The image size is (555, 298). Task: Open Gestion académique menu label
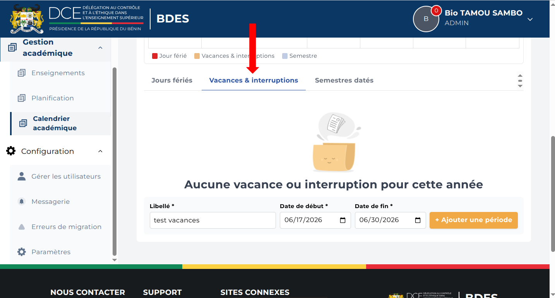pos(48,48)
